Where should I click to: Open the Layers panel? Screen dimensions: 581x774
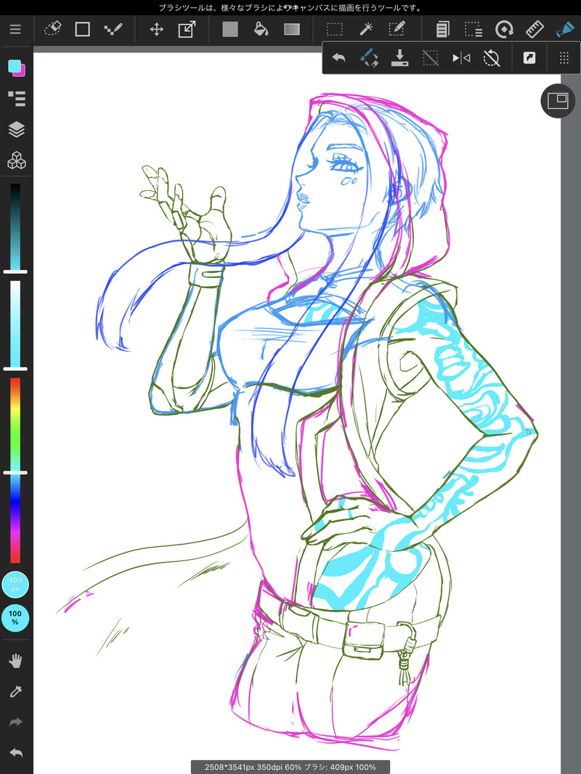[16, 129]
